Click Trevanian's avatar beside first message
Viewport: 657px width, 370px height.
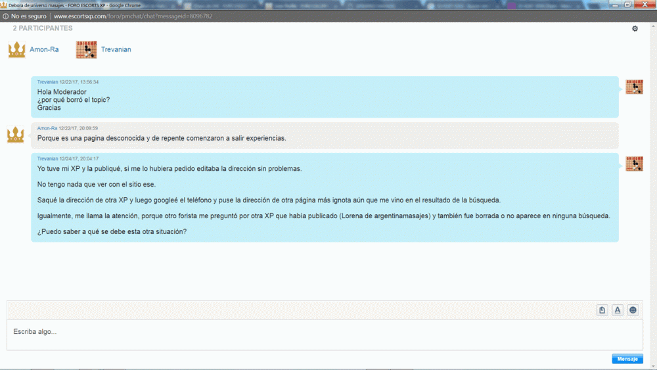[x=634, y=87]
